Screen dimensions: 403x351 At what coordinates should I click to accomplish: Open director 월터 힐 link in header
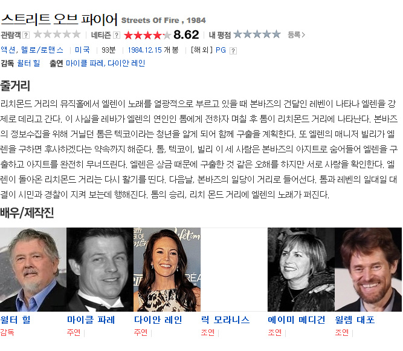point(28,63)
